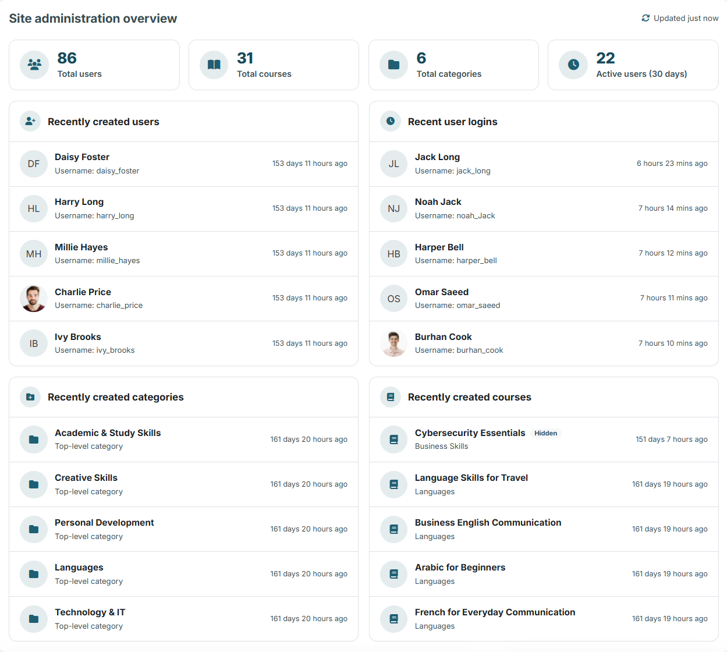Open the Creative Skills category

86,478
